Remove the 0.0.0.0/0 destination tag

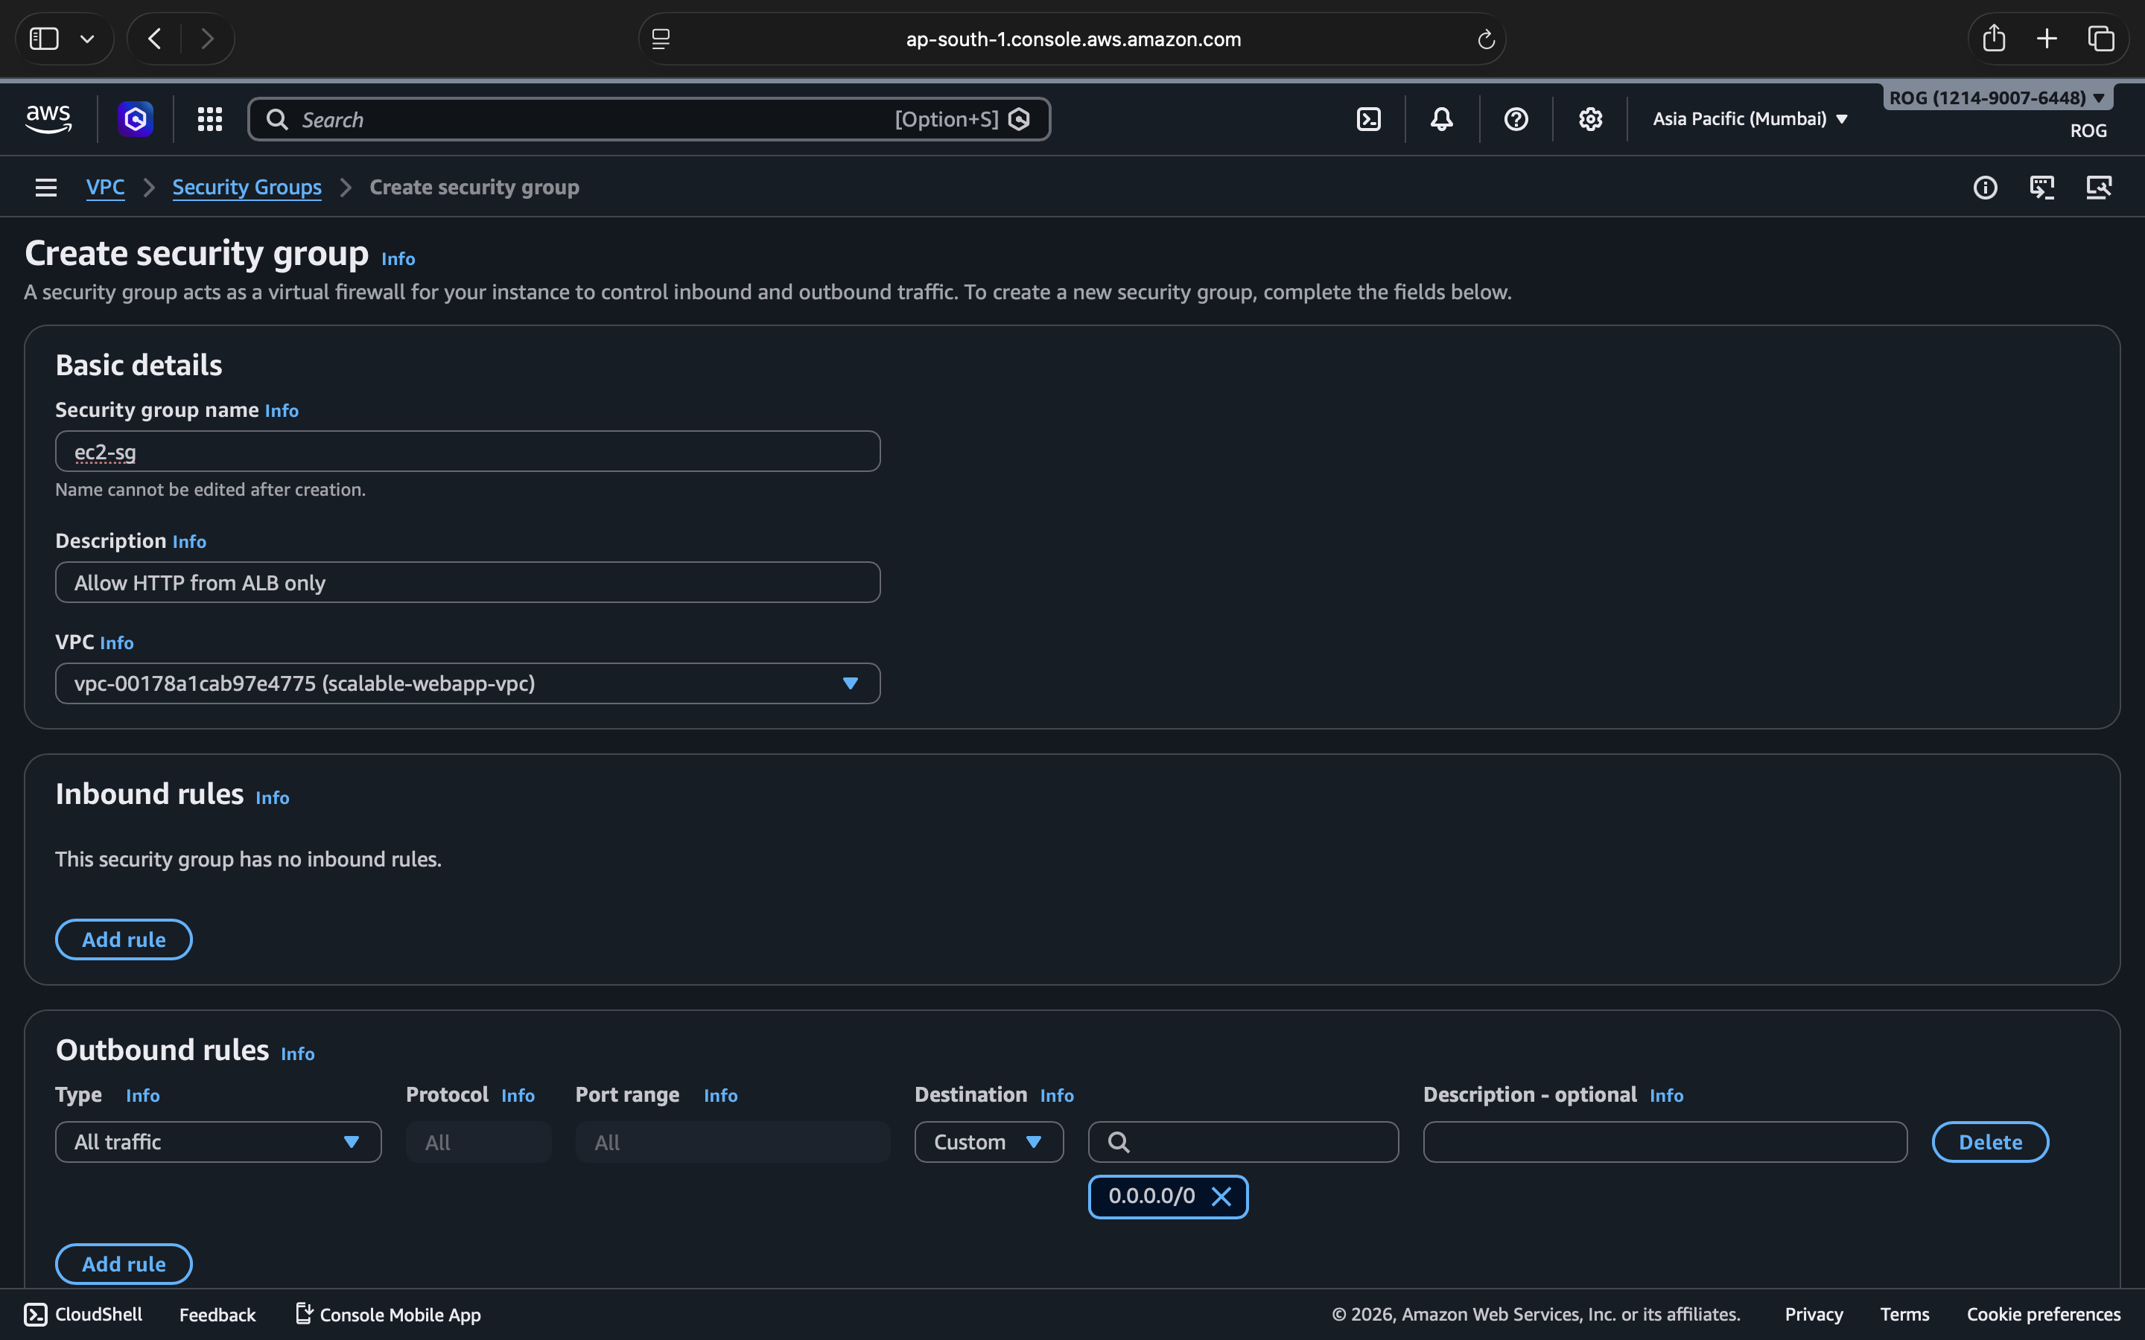1221,1196
